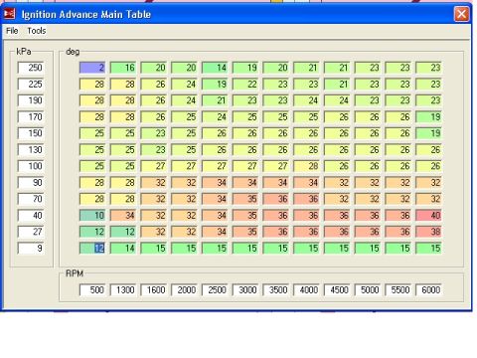The height and width of the screenshot is (358, 477).
Task: Select the cell showing 22 degrees
Action: pyautogui.click(x=245, y=84)
